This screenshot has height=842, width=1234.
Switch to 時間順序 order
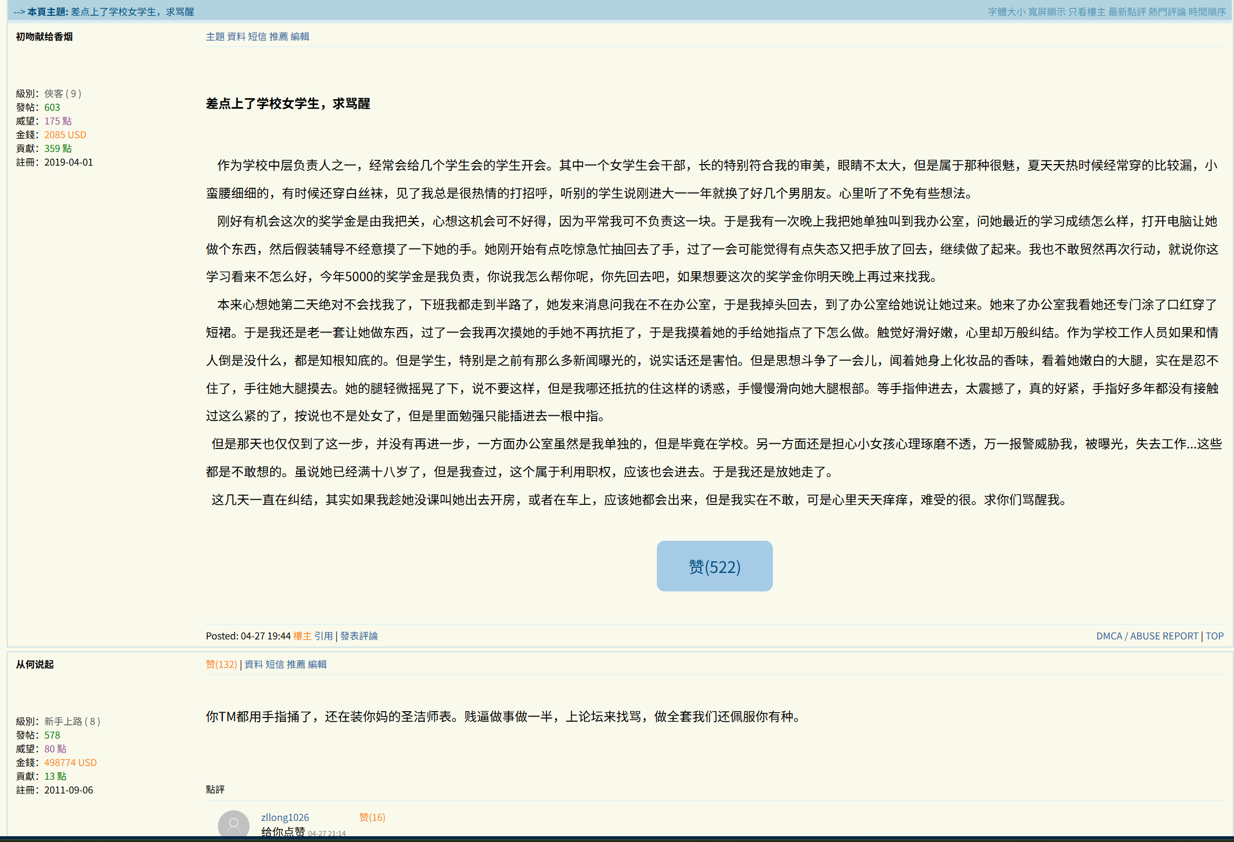point(1207,12)
